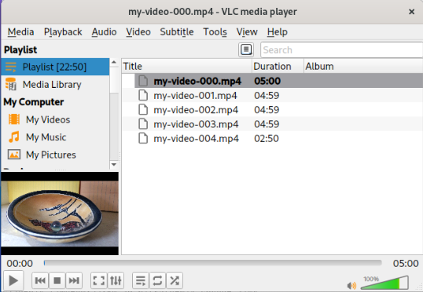Open extended settings equalizer icon
The height and width of the screenshot is (292, 423).
(x=116, y=280)
